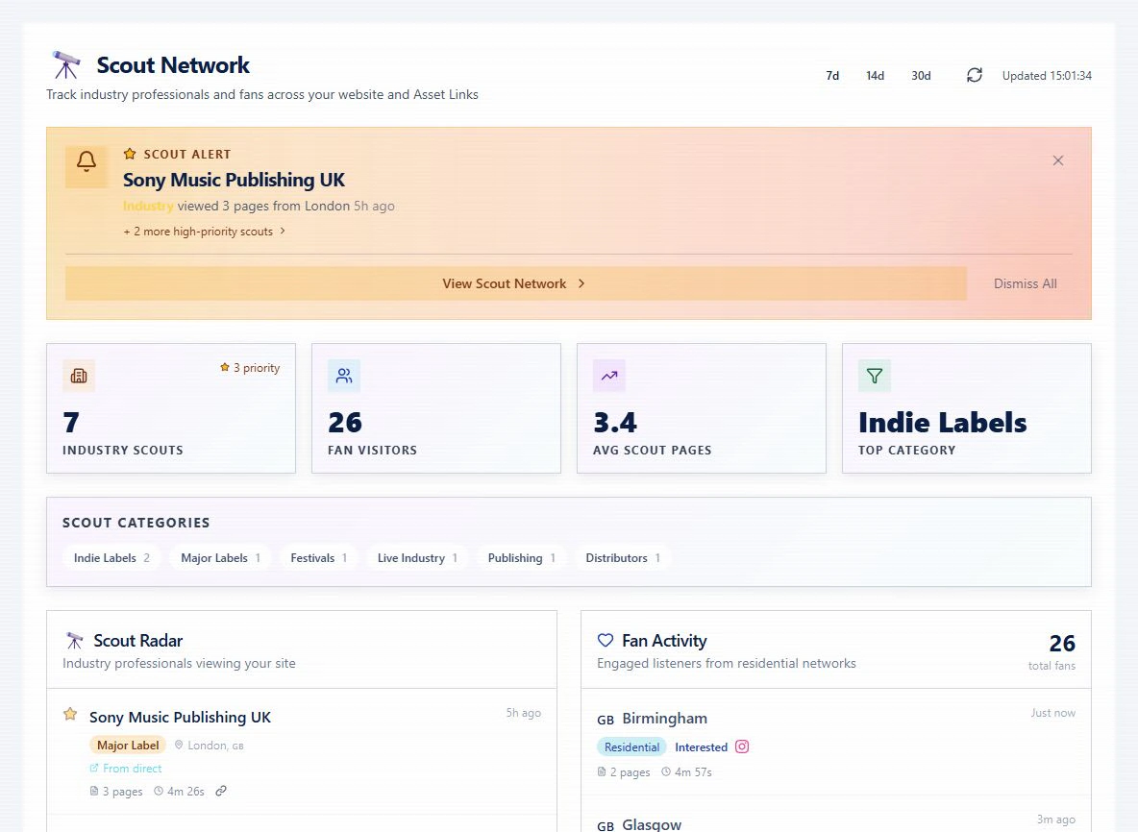
Task: Filter by Festivals category chip
Action: point(318,558)
